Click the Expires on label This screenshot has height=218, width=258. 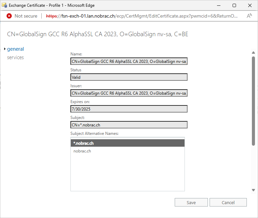(80, 102)
